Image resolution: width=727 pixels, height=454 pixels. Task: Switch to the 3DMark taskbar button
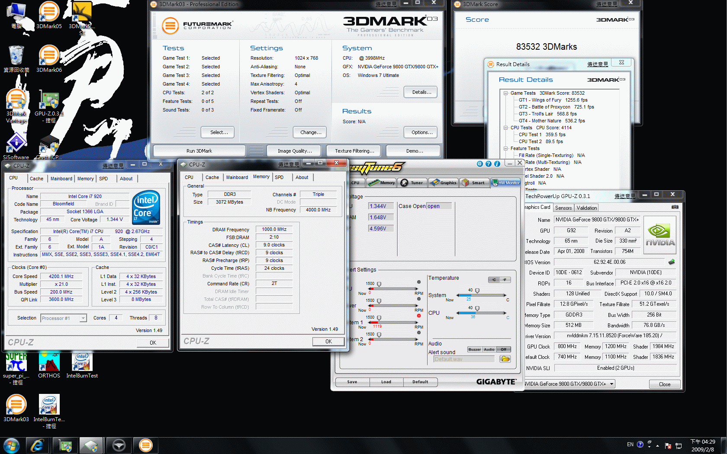coord(145,445)
